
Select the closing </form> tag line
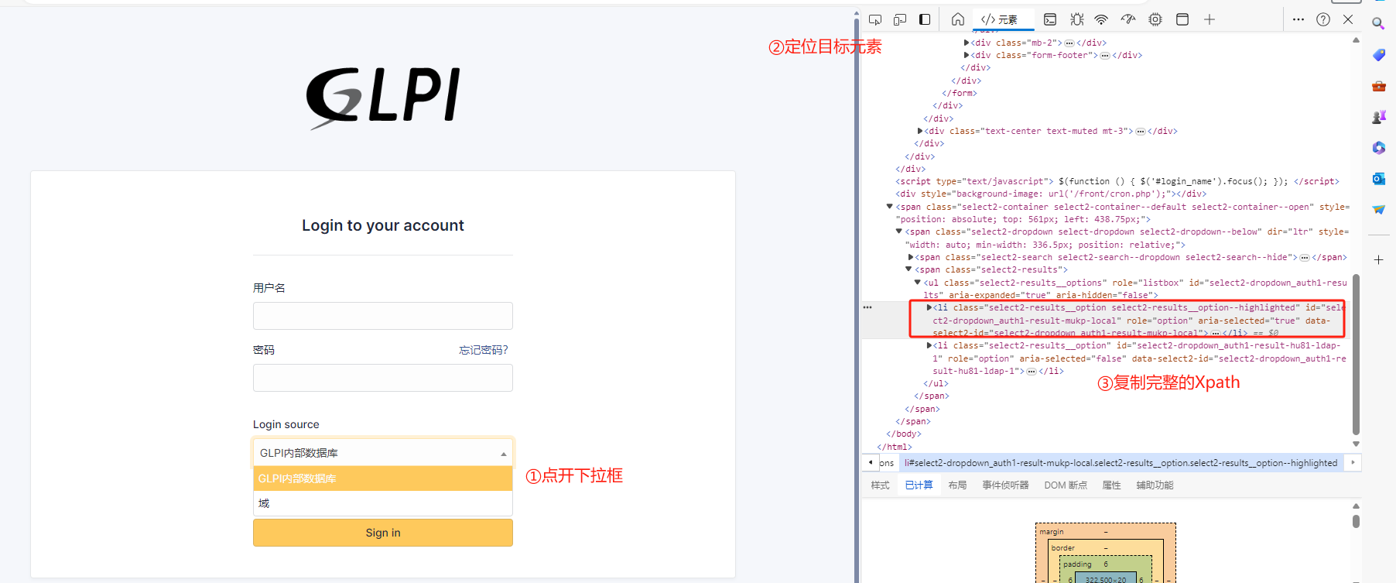[x=960, y=93]
